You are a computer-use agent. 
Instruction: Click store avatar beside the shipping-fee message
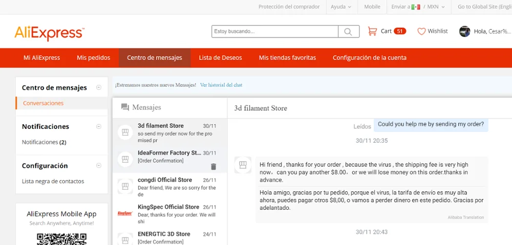[243, 165]
